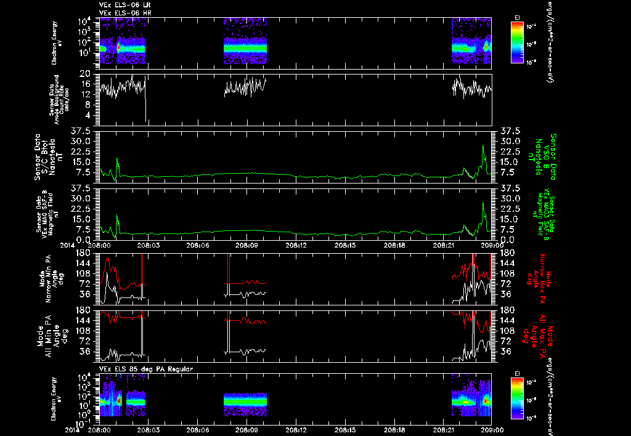Click the red 'All Max PA Angle' label
The height and width of the screenshot is (436, 631).
539,336
